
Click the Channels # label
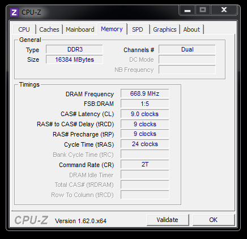pos(139,50)
